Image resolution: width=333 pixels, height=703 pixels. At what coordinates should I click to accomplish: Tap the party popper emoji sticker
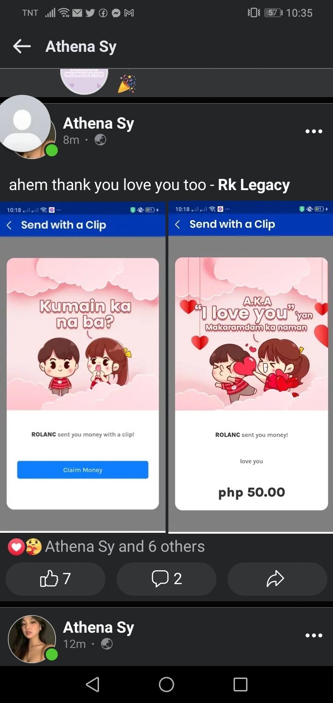(127, 83)
